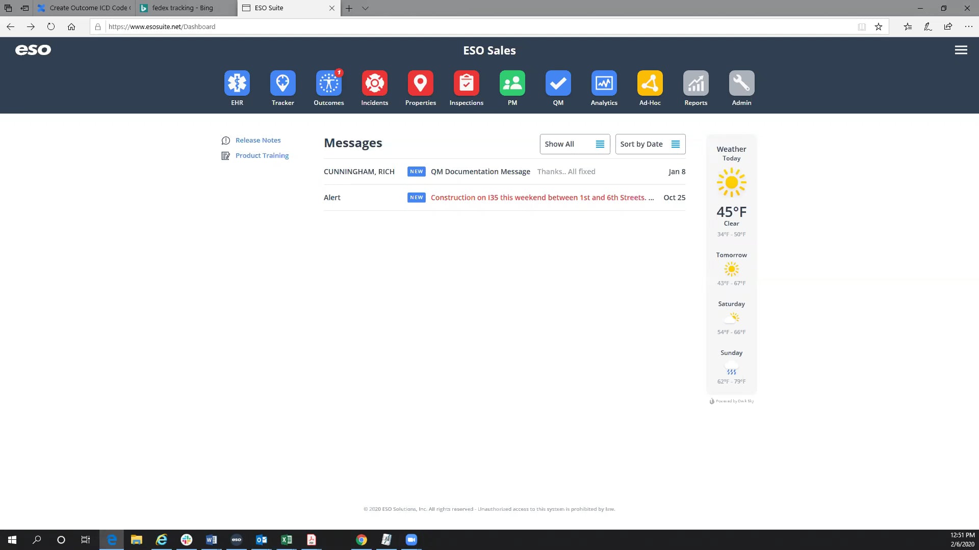Click the ESO logo
Viewport: 979px width, 550px height.
33,50
